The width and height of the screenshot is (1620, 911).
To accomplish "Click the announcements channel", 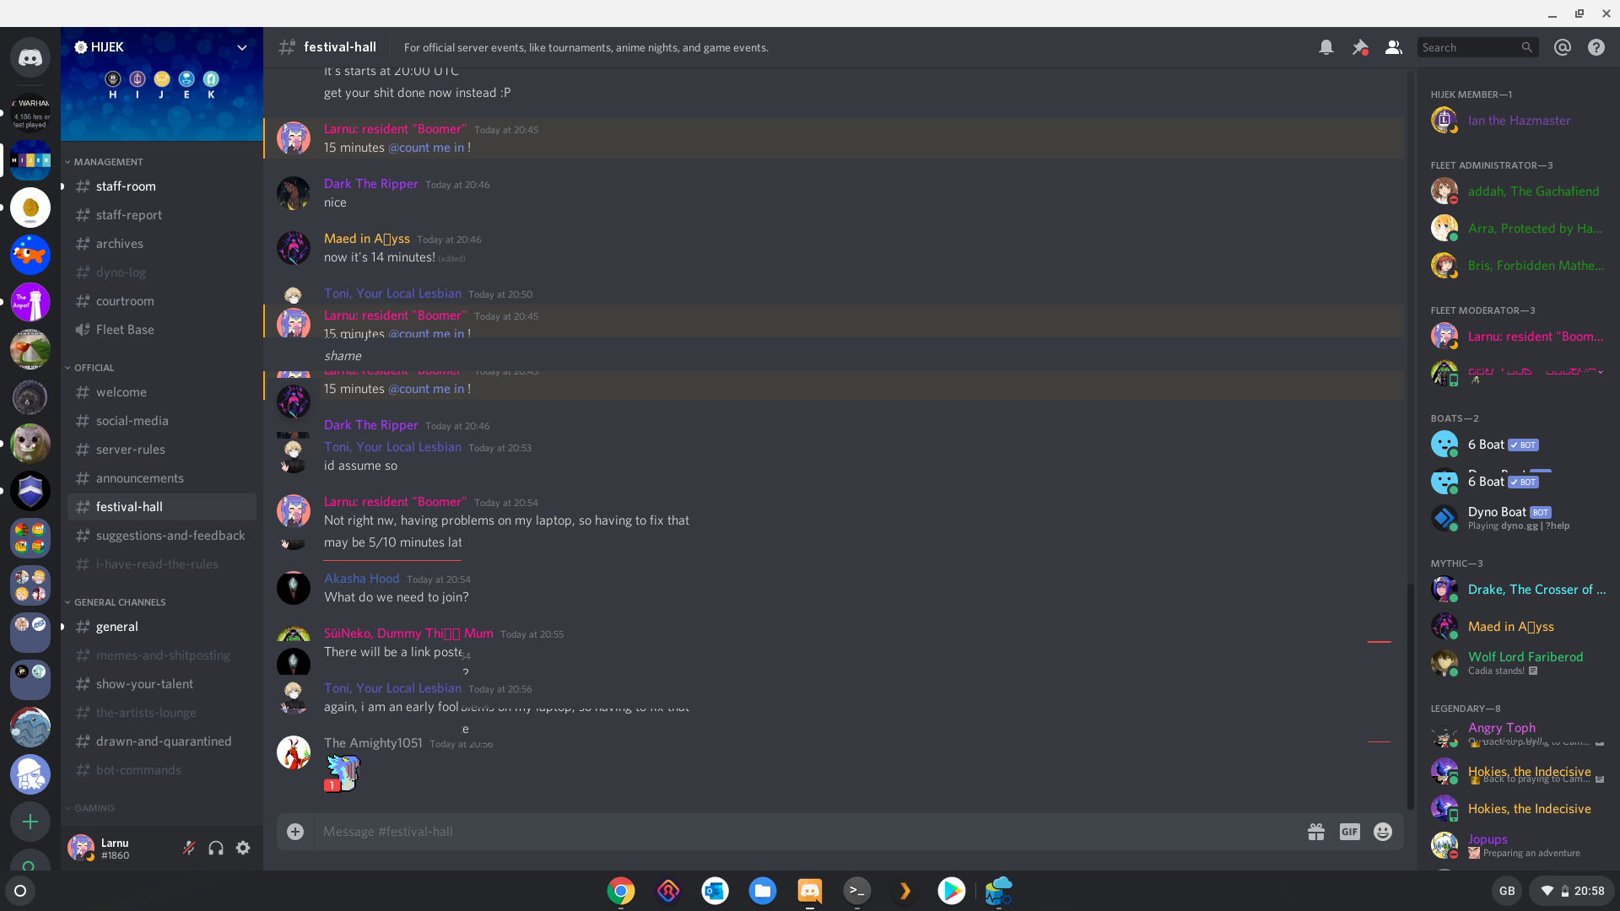I will pos(140,478).
